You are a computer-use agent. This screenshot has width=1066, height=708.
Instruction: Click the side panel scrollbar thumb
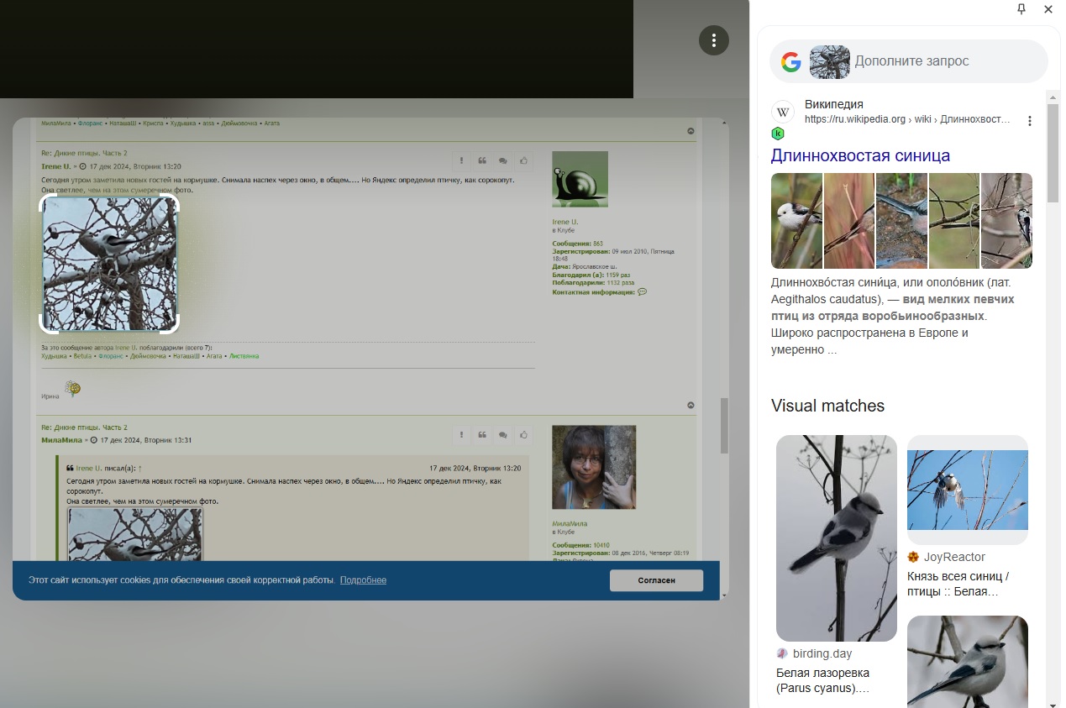tap(1053, 154)
